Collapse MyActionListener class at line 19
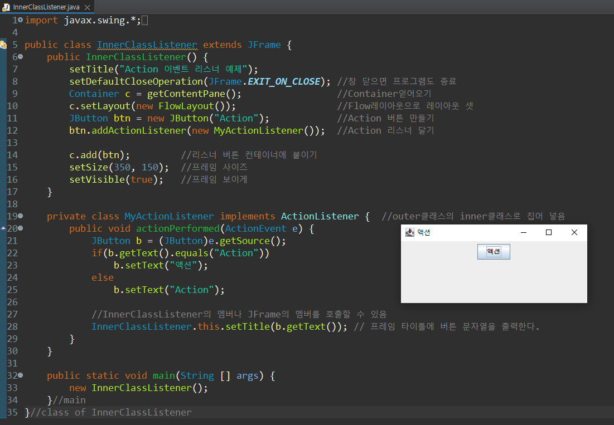This screenshot has height=425, width=614. point(21,216)
